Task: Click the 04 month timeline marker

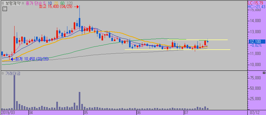Action: tap(31, 112)
